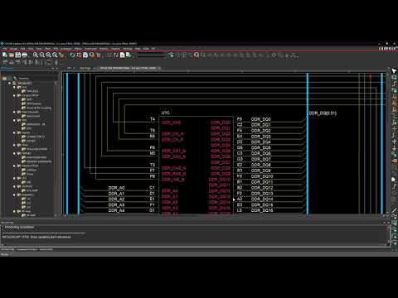
Task: Click the Print icon in toolbar
Action: pos(24,55)
